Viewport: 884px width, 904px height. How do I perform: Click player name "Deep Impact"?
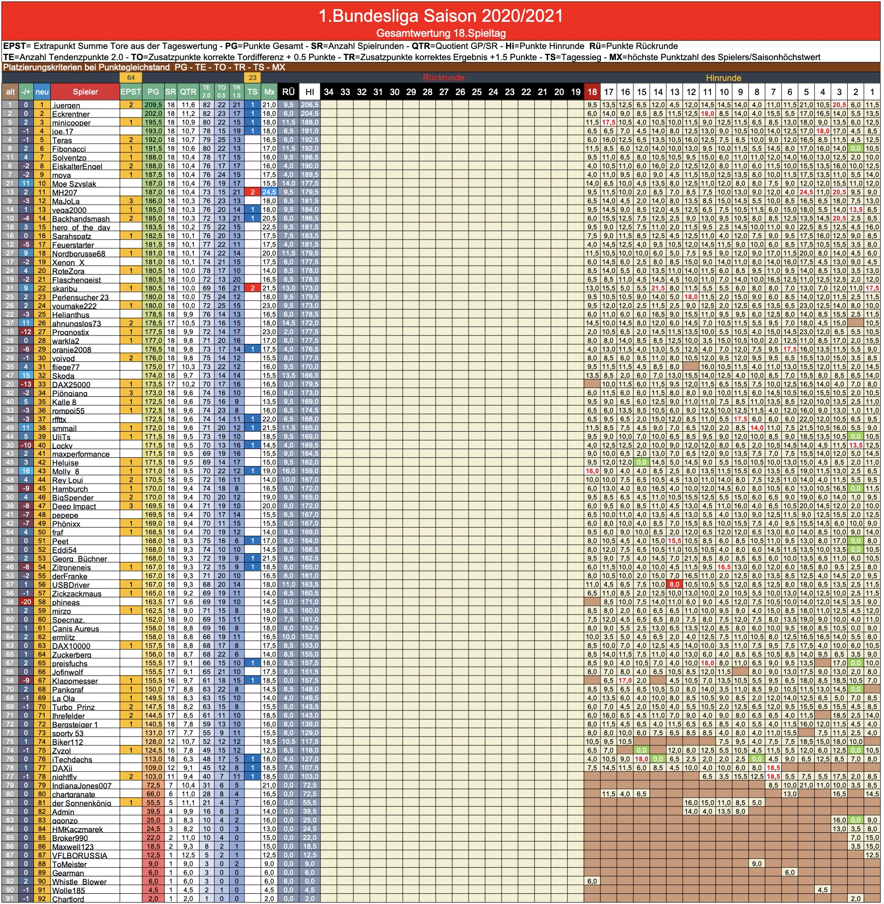[x=74, y=506]
